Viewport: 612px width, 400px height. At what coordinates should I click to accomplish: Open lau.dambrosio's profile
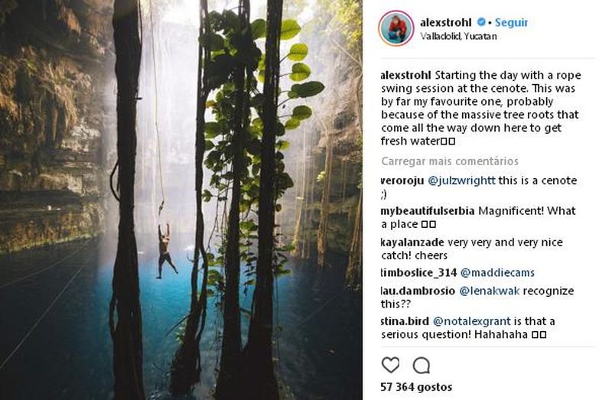tap(418, 291)
